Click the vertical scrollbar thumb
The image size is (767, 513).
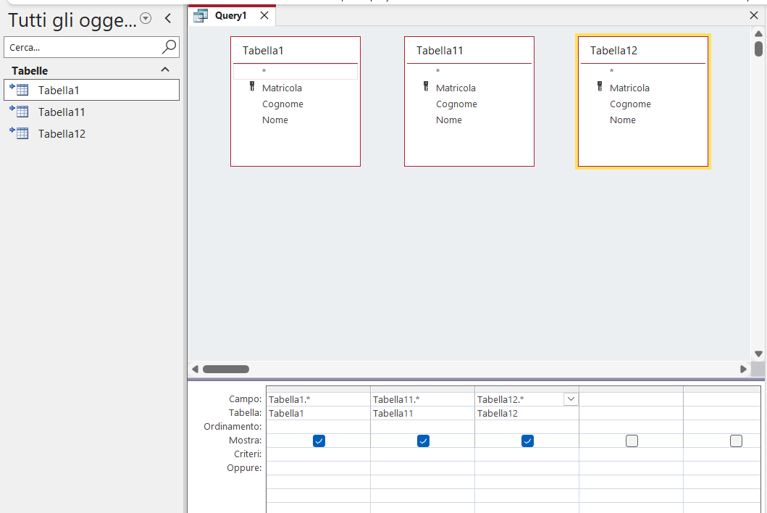tap(758, 49)
